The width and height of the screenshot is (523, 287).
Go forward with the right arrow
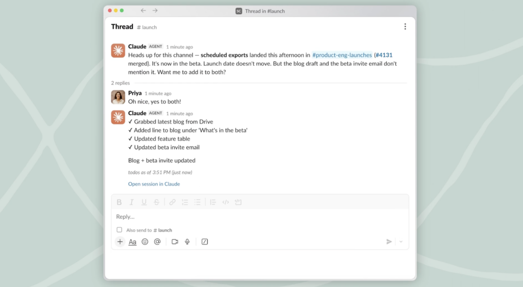point(155,11)
